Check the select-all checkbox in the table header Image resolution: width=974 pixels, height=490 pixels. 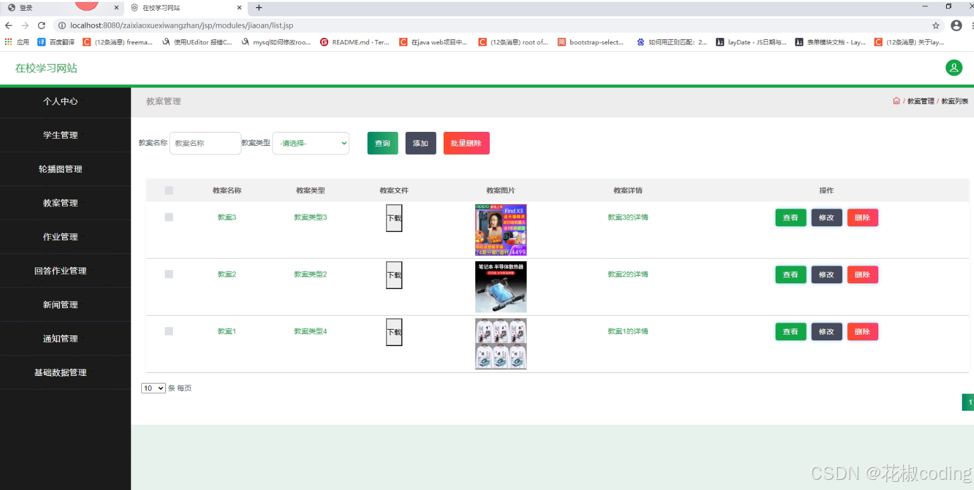169,190
